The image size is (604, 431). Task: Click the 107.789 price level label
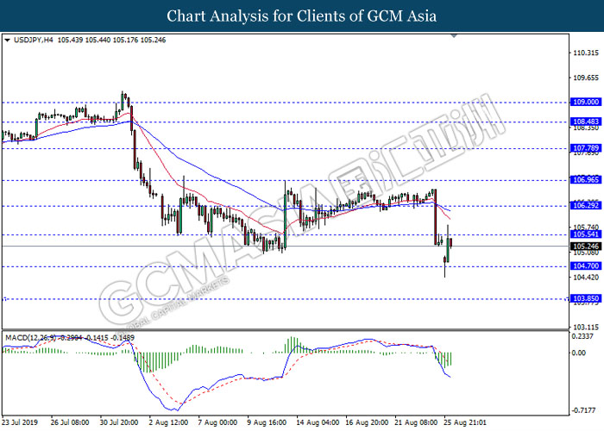586,148
